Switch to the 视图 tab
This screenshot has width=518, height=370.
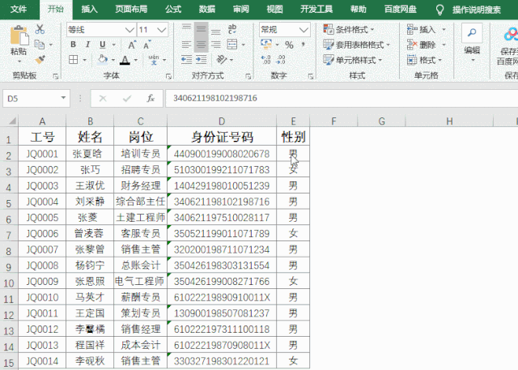tap(275, 9)
